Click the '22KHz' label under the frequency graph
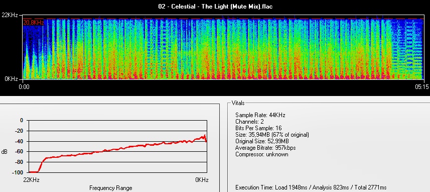 tap(31, 180)
